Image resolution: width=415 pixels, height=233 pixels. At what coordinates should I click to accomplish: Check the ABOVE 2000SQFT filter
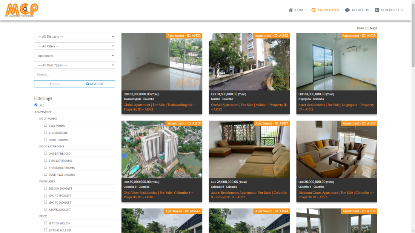(x=46, y=209)
